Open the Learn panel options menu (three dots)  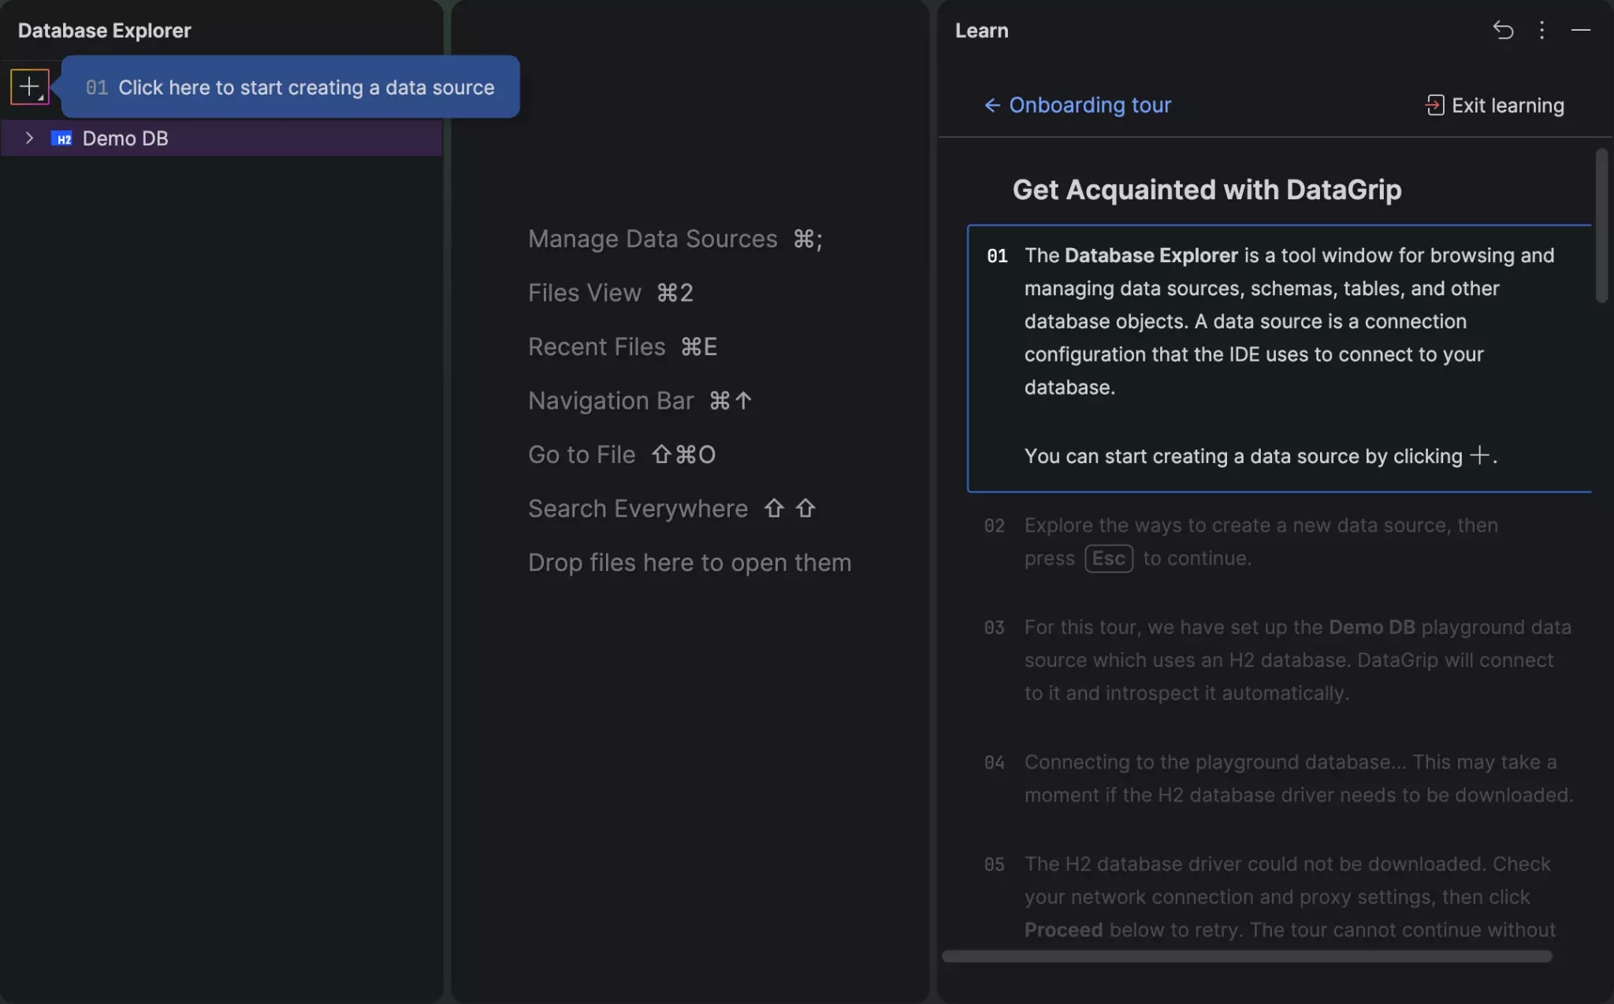point(1541,30)
